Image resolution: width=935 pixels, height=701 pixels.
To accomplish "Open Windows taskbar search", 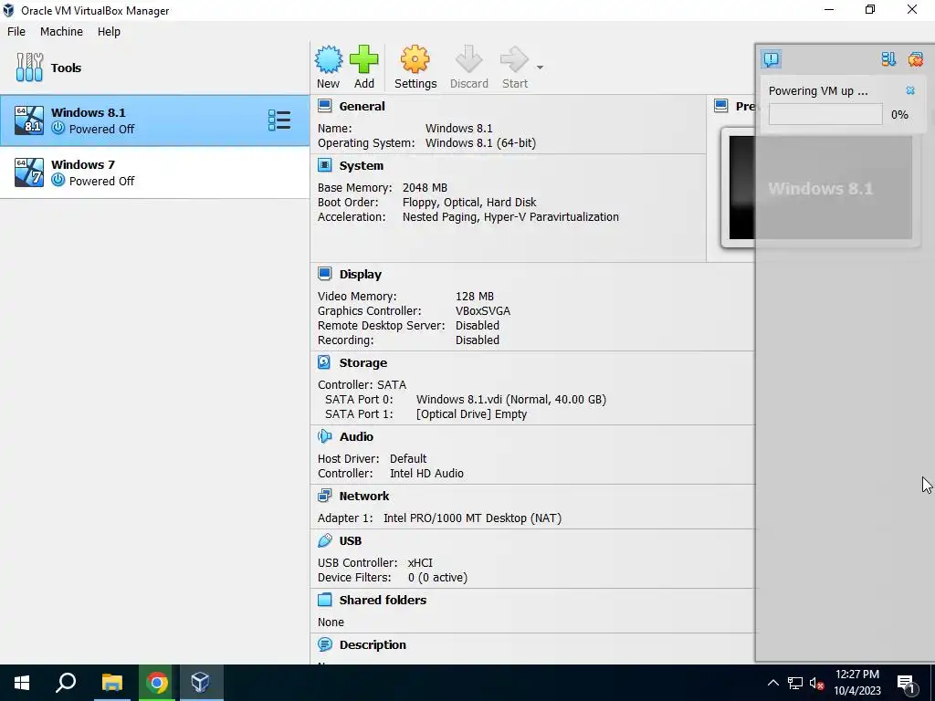I will [66, 683].
